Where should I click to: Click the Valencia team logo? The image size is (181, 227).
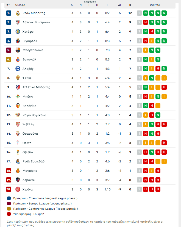(18, 106)
